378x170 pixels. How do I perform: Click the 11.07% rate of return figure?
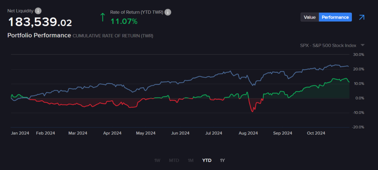[124, 21]
